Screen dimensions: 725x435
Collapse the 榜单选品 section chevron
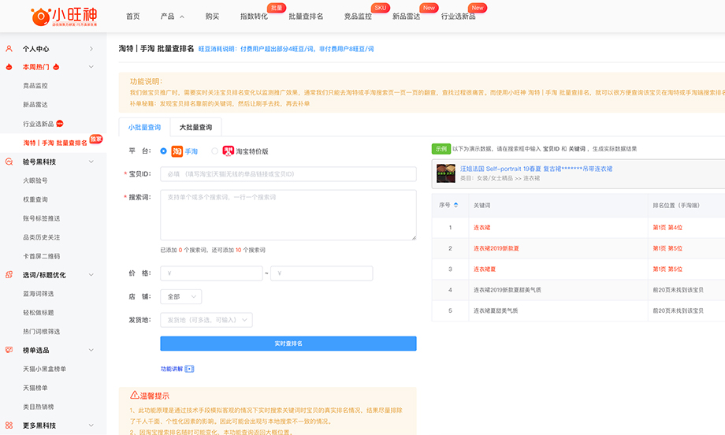[91, 350]
